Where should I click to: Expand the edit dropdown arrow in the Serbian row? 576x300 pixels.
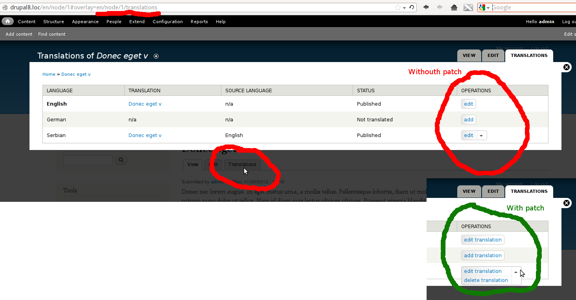pos(482,135)
